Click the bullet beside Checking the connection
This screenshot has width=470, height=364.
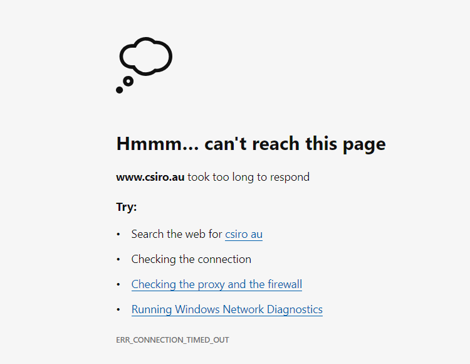[x=118, y=259]
